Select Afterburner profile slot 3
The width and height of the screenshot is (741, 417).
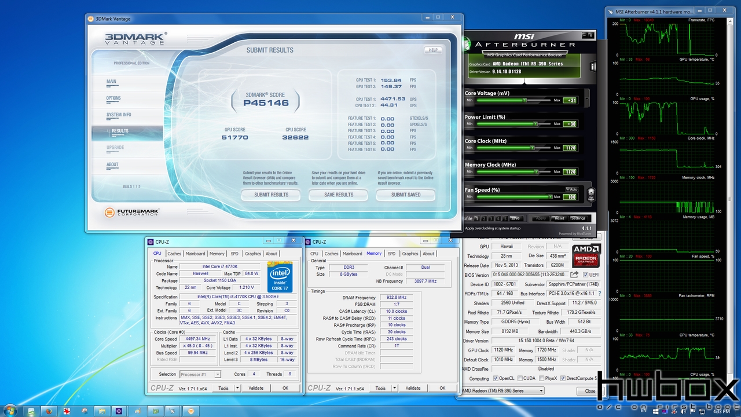point(491,218)
